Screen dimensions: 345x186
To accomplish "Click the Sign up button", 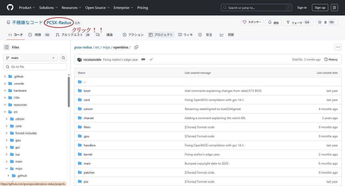I will [320, 7].
